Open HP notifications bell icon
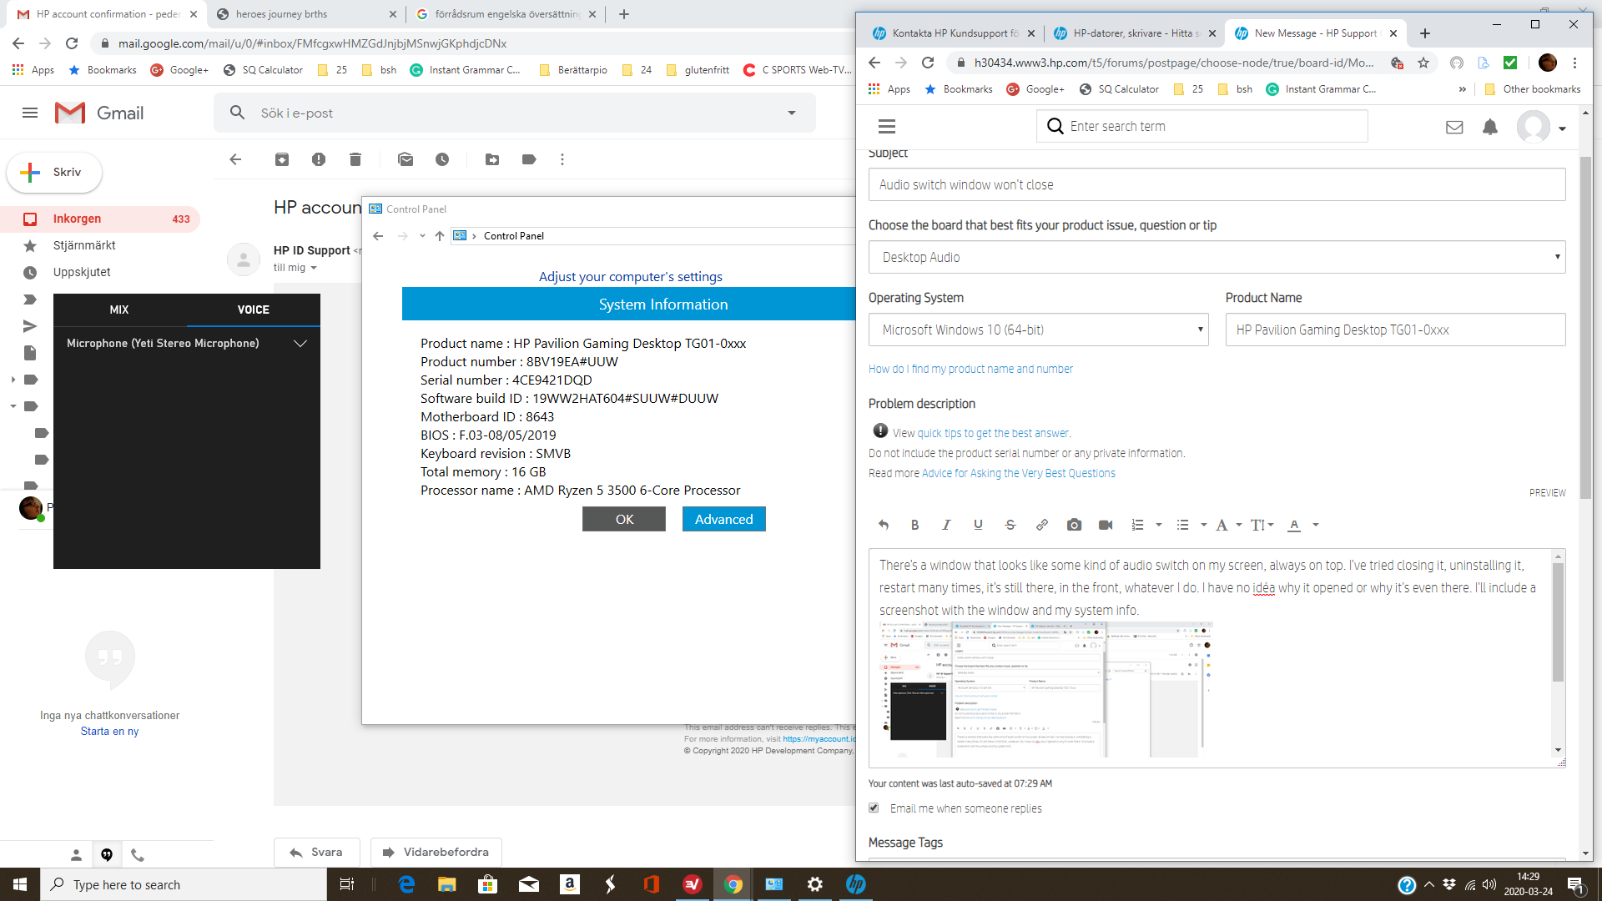 click(x=1489, y=127)
